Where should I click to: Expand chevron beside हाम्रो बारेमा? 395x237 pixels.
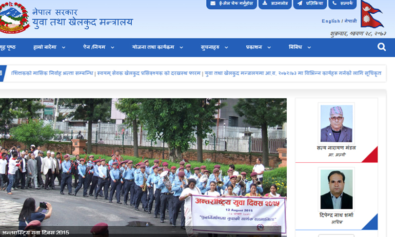63,47
